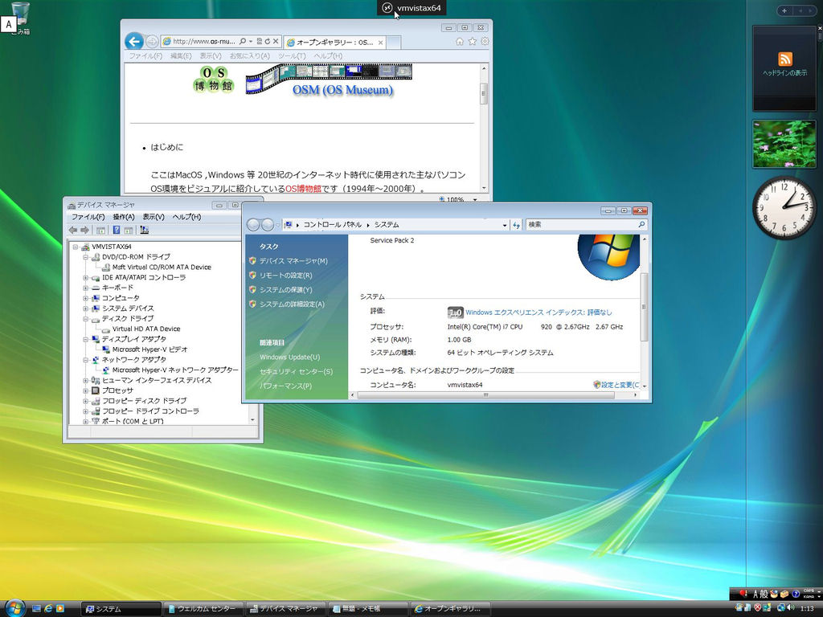The width and height of the screenshot is (823, 617).
Task: Click Device Manager back arrow toolbar icon
Action: 73,230
